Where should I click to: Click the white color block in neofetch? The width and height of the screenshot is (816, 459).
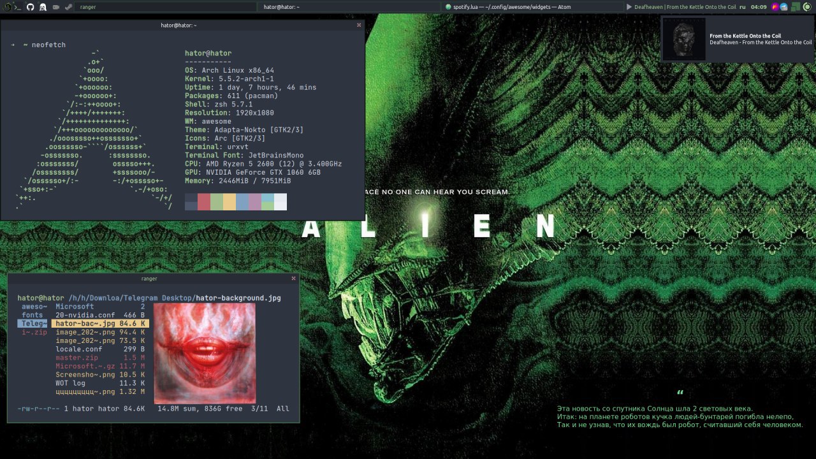pos(280,202)
